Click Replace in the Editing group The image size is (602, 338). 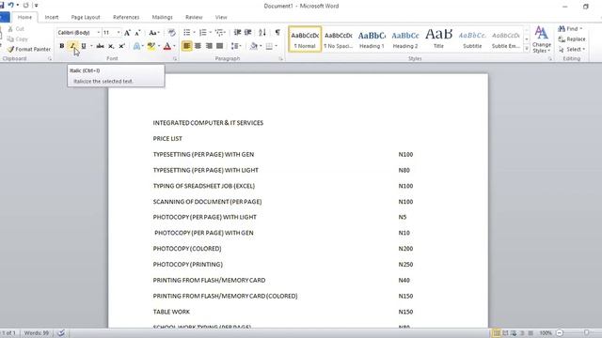(572, 39)
